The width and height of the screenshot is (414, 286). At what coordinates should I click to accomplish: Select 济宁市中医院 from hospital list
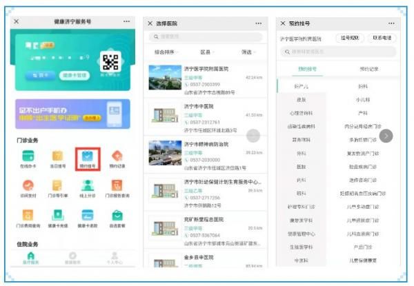[206, 118]
